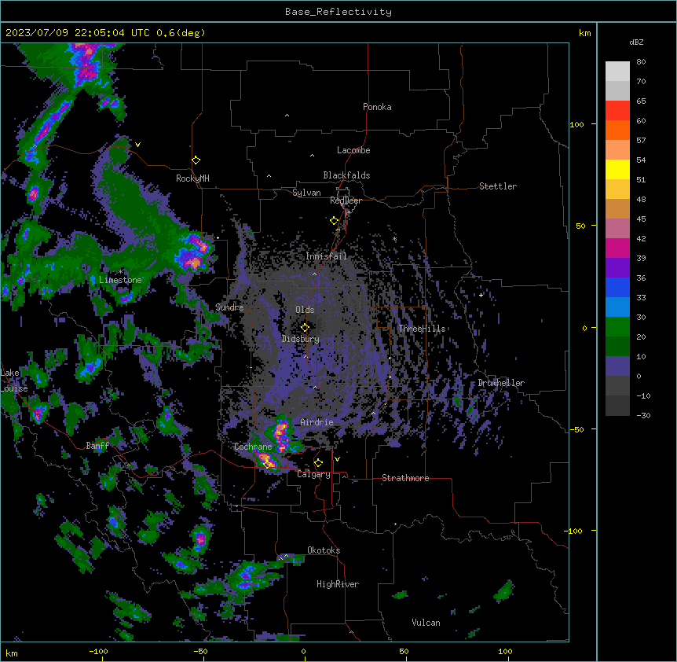
Task: Click the km unit label at top right
Action: (x=584, y=33)
